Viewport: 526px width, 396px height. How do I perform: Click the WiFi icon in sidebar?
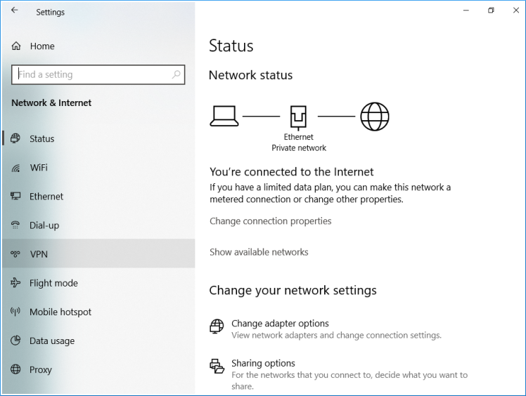point(15,168)
